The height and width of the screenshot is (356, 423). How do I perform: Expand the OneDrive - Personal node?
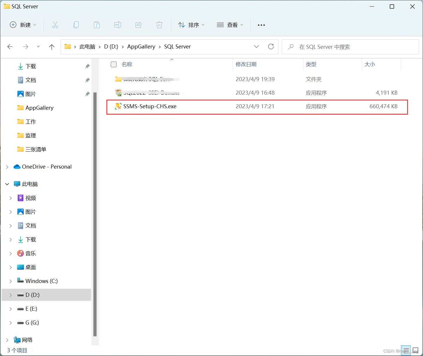(x=7, y=167)
